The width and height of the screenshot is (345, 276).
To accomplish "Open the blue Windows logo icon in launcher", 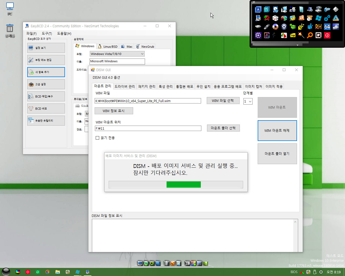I will 318,18.
